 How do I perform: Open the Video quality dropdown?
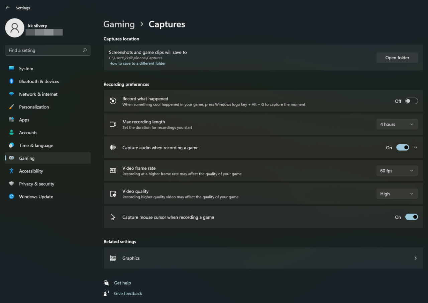397,194
